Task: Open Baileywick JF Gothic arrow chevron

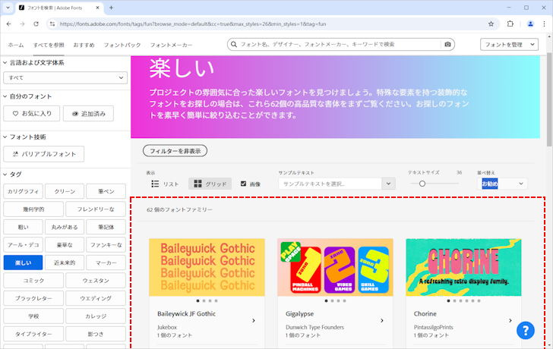Action: [x=254, y=320]
